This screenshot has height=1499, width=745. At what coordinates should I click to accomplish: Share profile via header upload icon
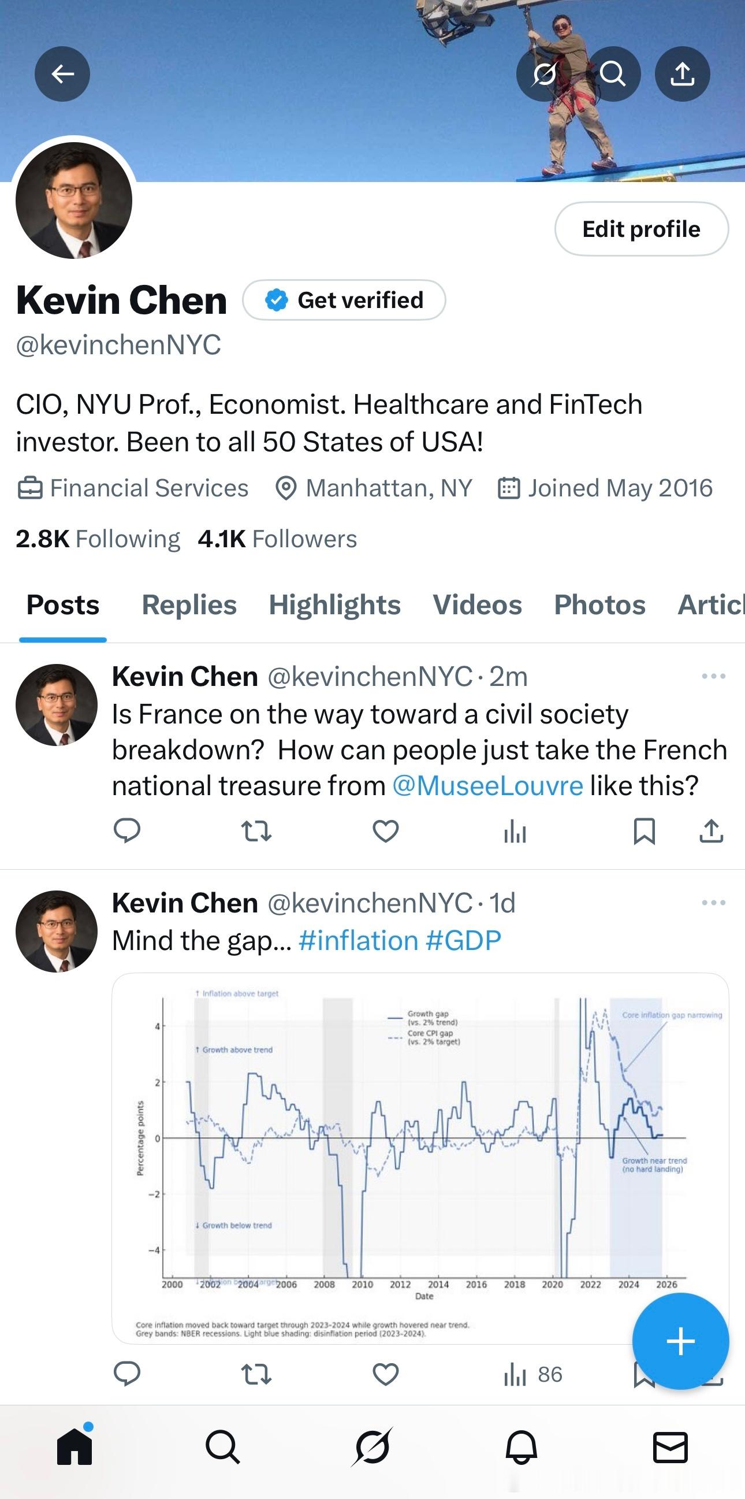click(682, 74)
